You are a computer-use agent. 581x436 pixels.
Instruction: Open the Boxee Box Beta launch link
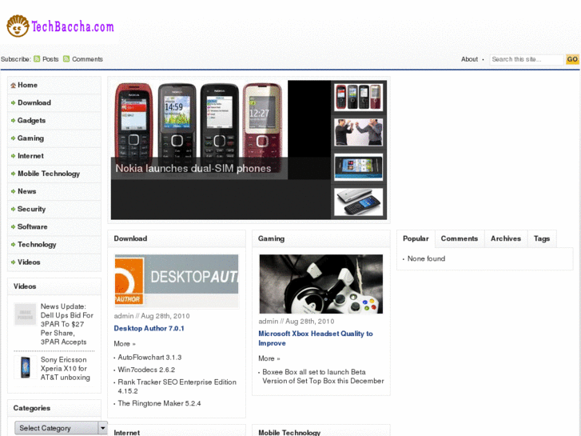click(x=323, y=377)
